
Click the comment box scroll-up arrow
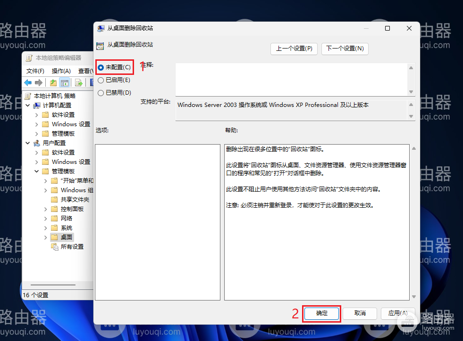click(x=411, y=68)
